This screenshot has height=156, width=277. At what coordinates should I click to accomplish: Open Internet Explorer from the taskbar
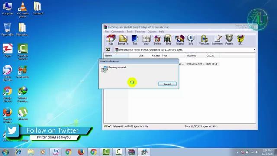click(x=18, y=152)
